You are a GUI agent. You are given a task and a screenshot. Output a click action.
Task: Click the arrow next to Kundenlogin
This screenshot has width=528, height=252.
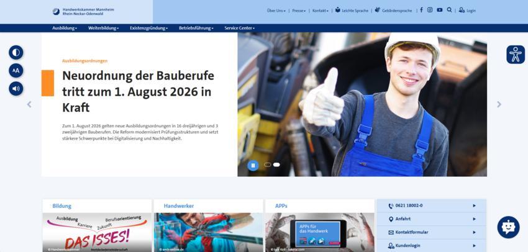(x=474, y=246)
